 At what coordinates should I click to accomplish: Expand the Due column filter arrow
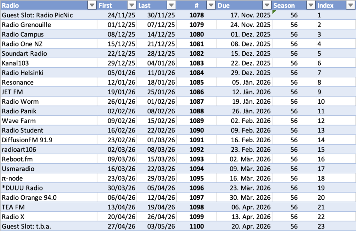tap(267, 5)
